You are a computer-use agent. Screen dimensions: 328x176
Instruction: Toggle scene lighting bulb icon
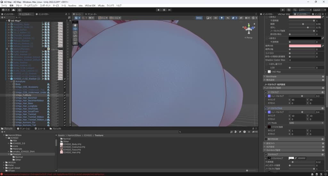pyautogui.click(x=221, y=18)
